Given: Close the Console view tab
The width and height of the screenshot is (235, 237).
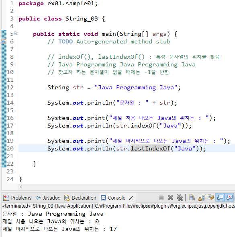Looking at the screenshot, I should pos(131,198).
